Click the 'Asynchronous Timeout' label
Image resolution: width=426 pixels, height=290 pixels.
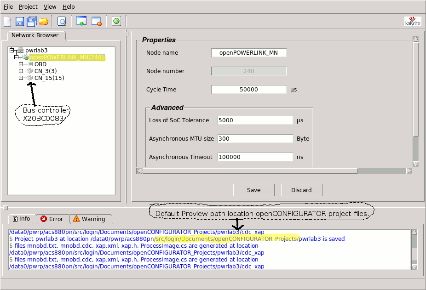pos(181,157)
